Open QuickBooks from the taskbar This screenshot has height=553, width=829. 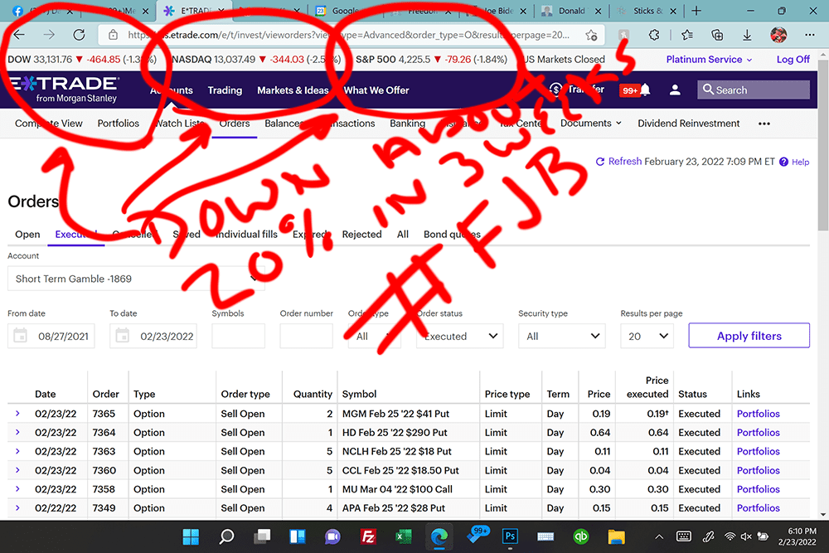click(580, 536)
